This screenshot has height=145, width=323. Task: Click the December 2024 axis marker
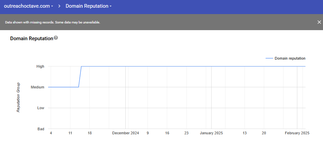tap(125, 133)
